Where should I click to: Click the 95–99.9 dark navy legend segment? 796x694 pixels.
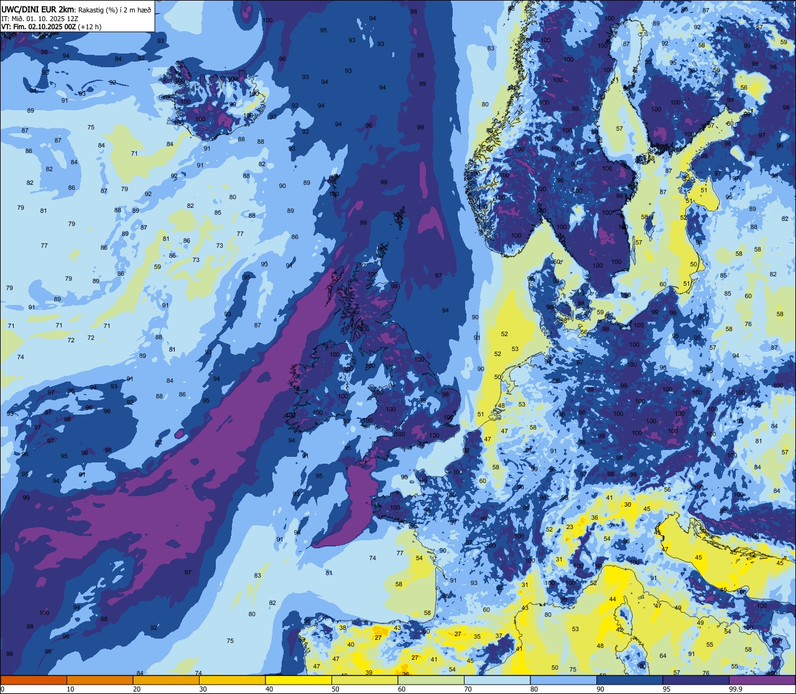coord(696,680)
